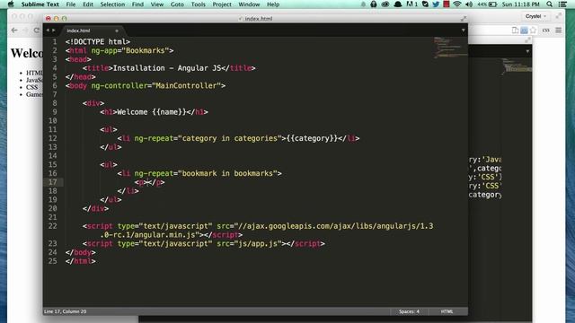Open the volume control in menu bar
This screenshot has height=323, width=575.
point(469,4)
